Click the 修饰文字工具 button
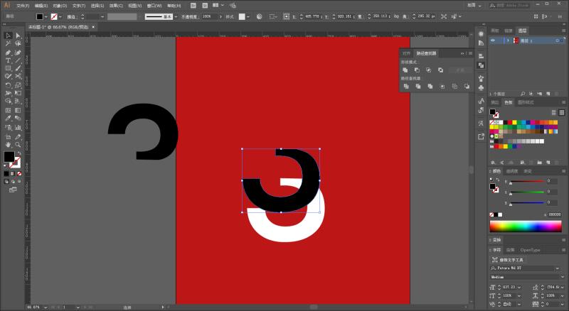The height and width of the screenshot is (311, 569). click(509, 260)
